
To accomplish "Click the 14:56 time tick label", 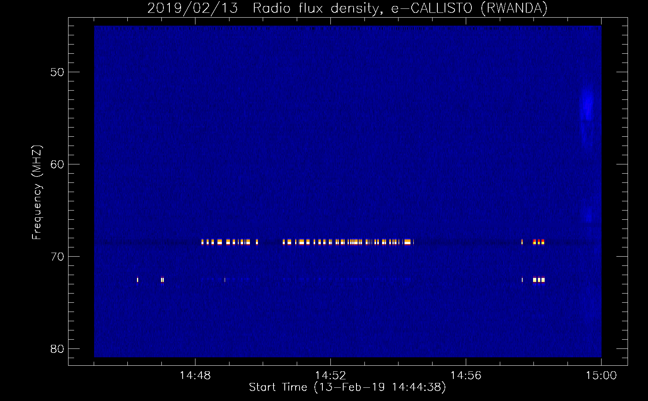I will [466, 376].
